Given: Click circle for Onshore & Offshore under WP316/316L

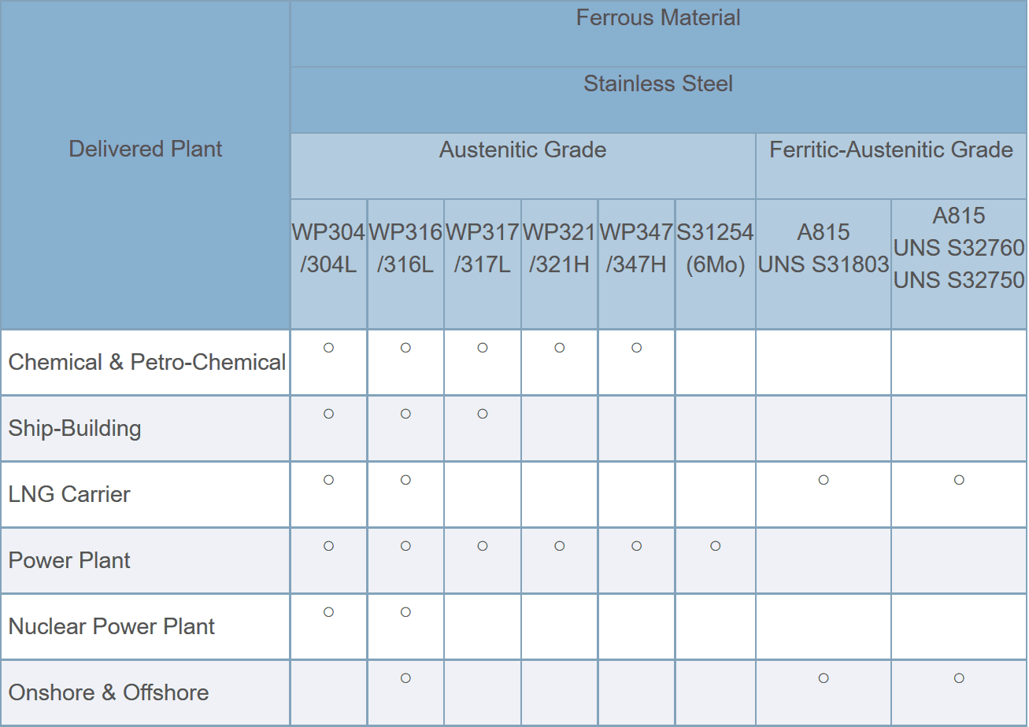Looking at the screenshot, I should coord(405,678).
